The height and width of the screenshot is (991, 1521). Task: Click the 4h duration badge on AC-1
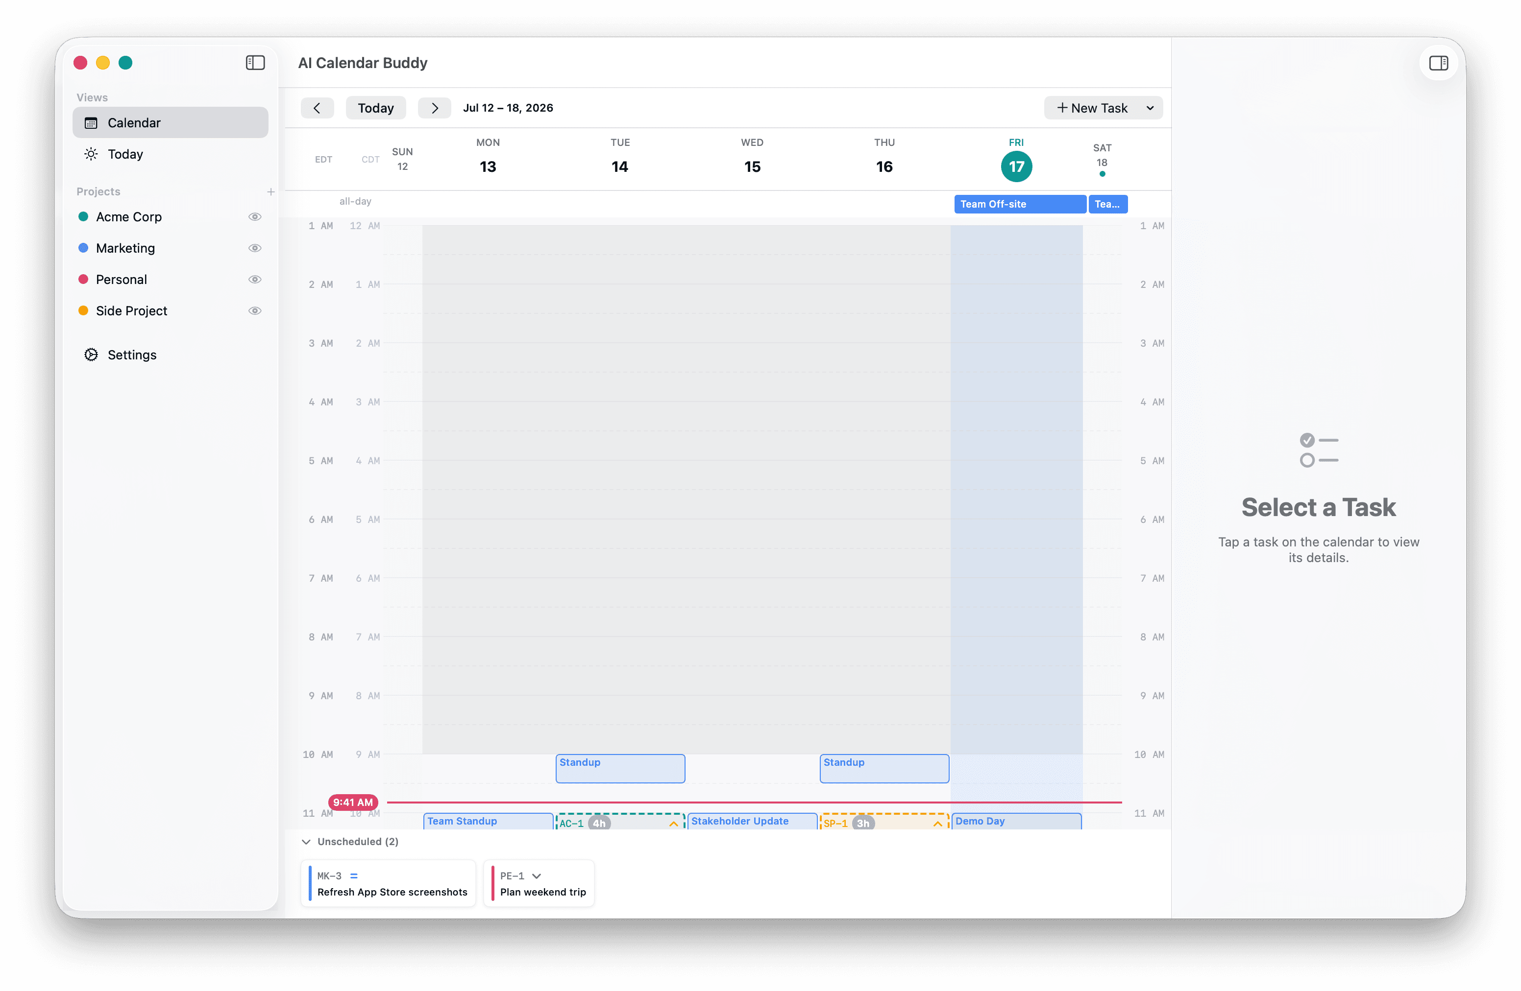click(599, 823)
